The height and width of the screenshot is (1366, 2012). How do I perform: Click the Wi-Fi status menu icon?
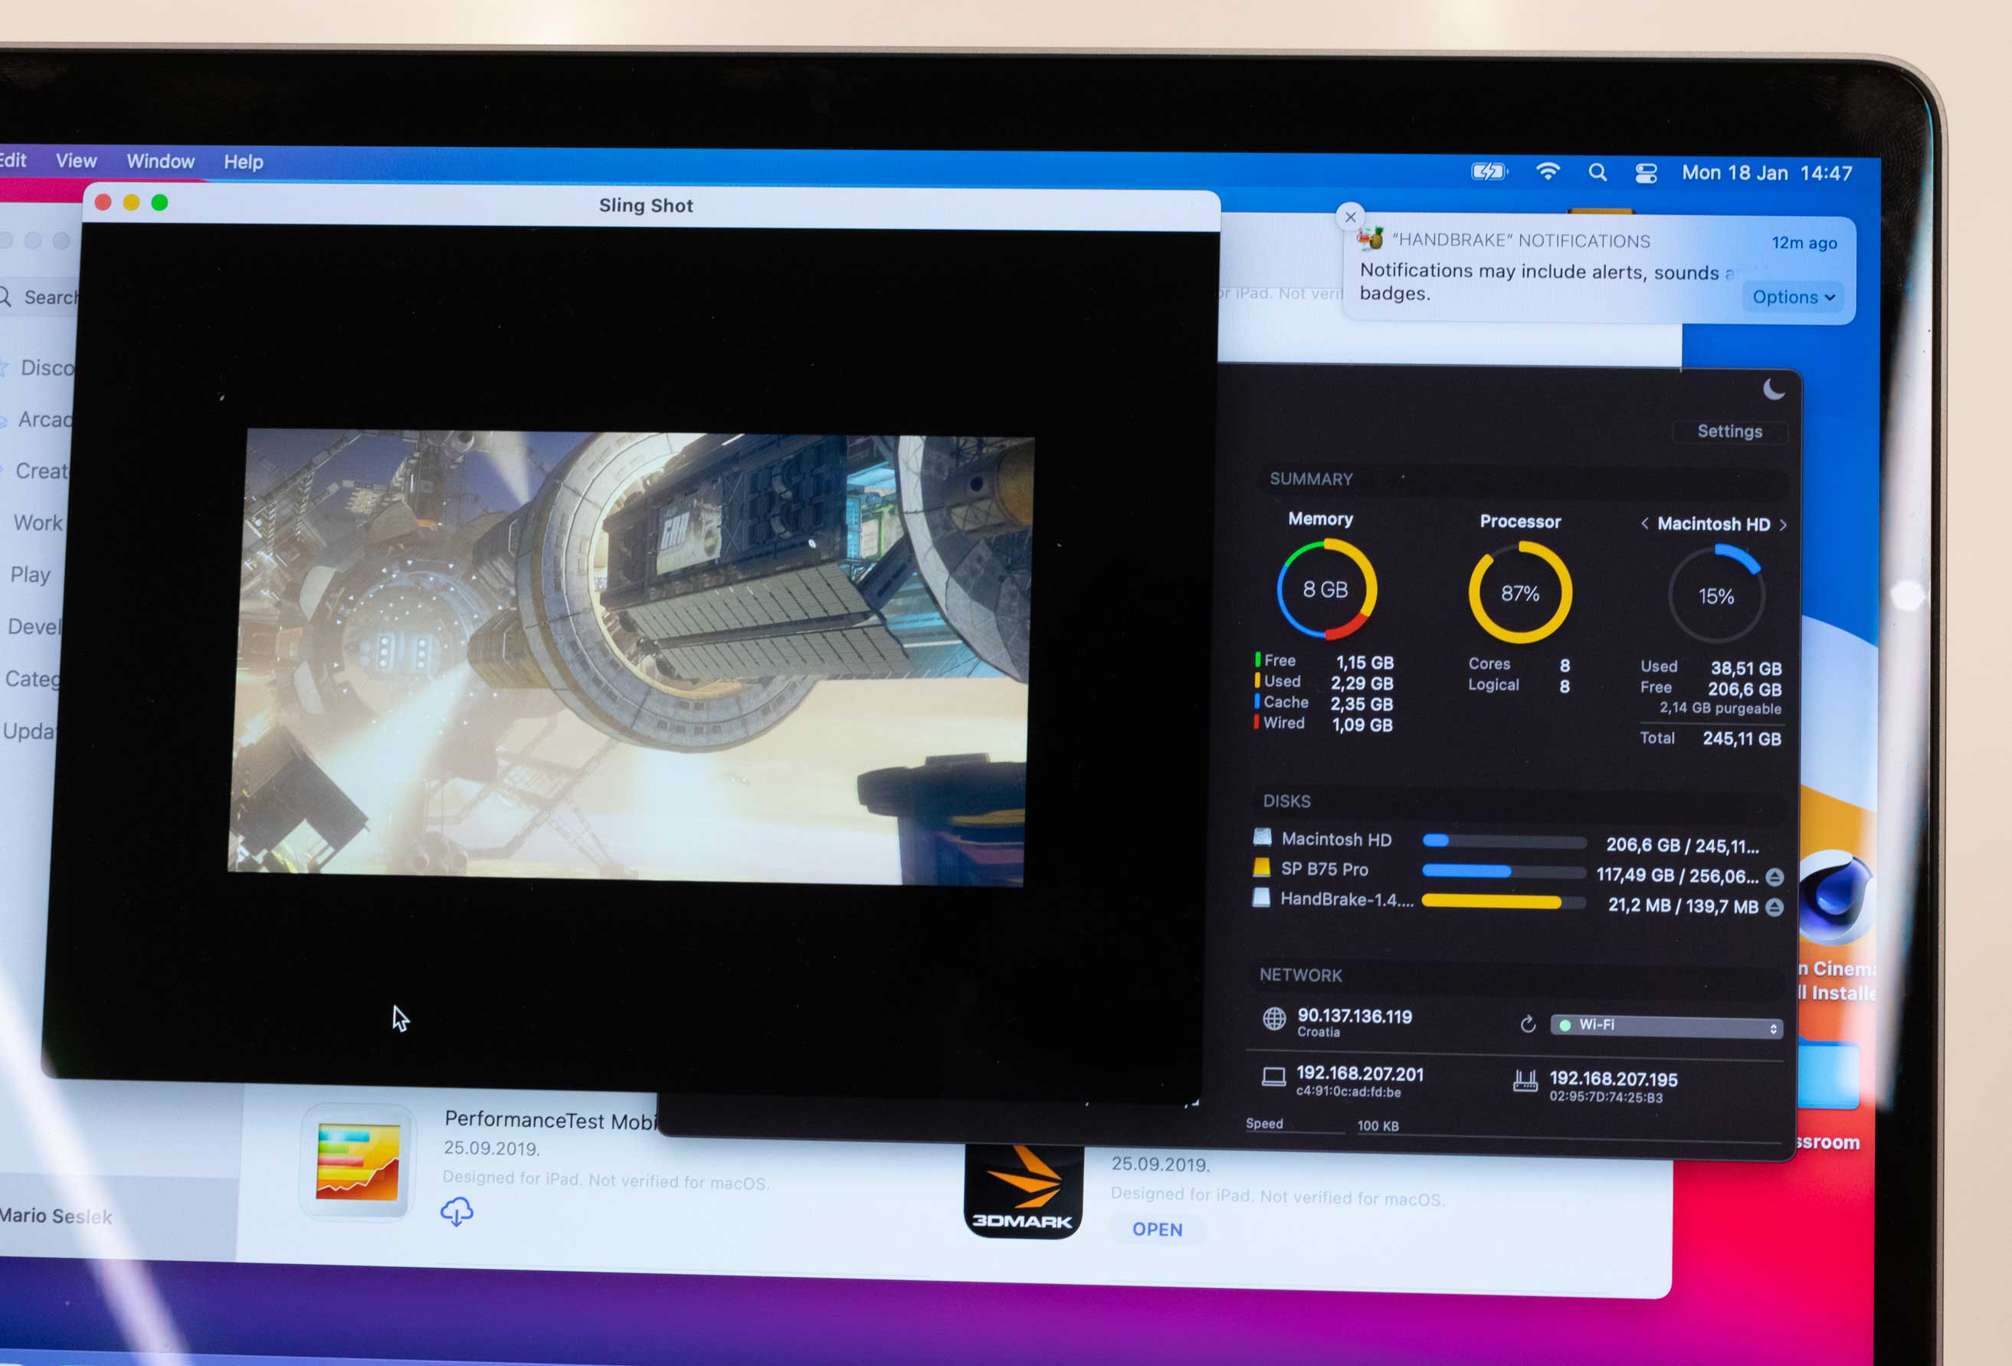pos(1547,172)
